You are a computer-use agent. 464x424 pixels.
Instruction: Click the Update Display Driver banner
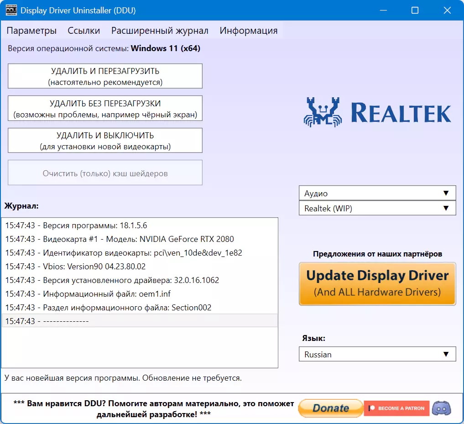click(x=377, y=283)
